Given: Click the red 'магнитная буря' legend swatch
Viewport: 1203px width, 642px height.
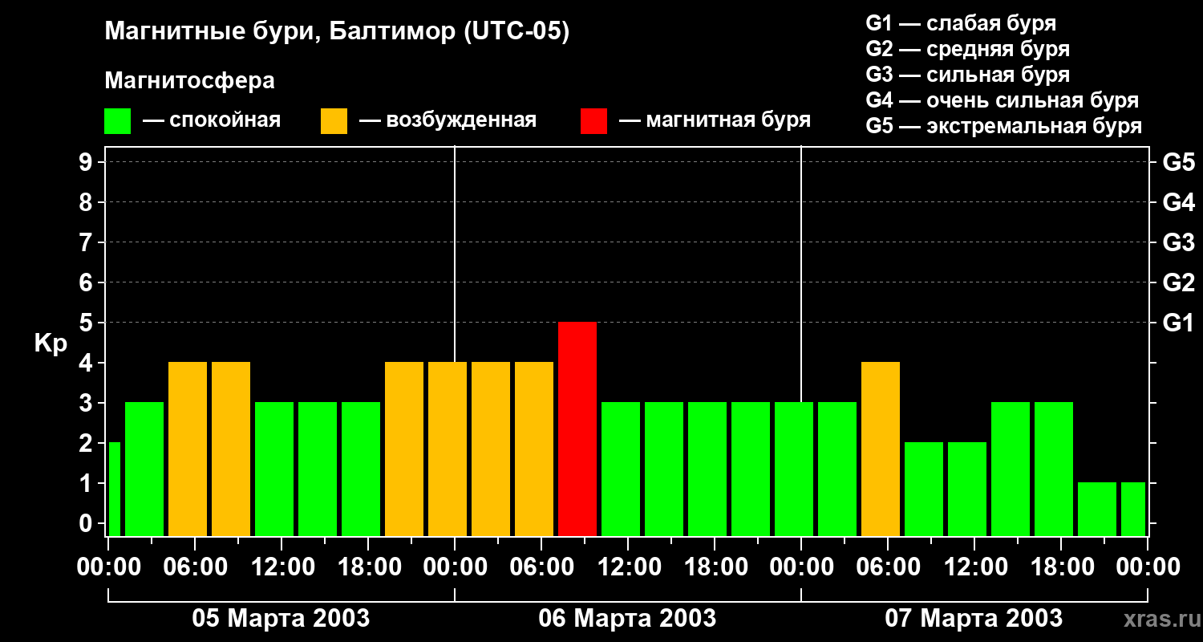Looking at the screenshot, I should click(x=593, y=121).
